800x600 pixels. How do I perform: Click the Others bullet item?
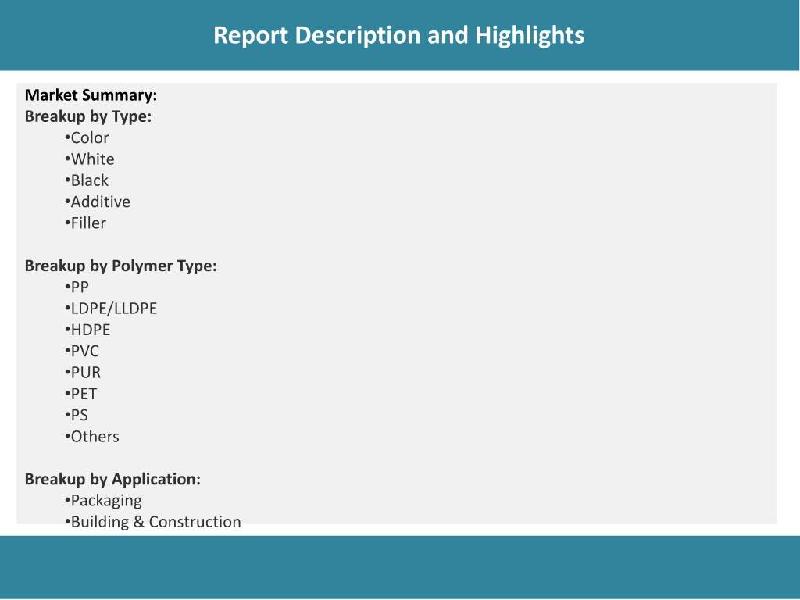92,437
